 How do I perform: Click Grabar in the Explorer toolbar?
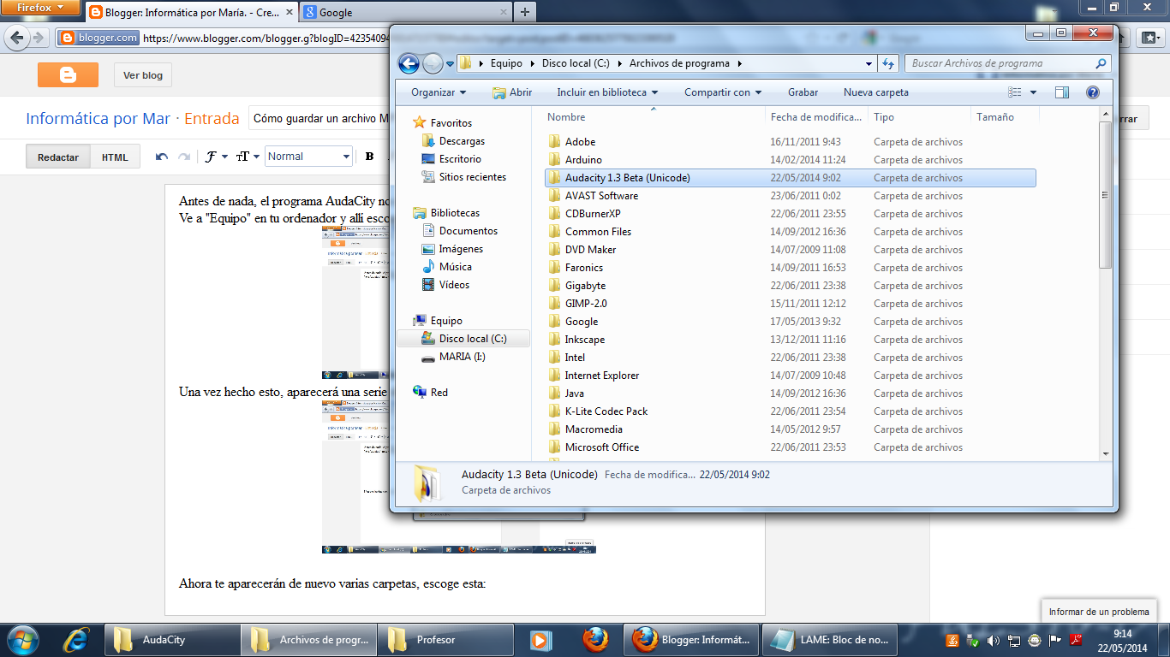click(x=803, y=92)
